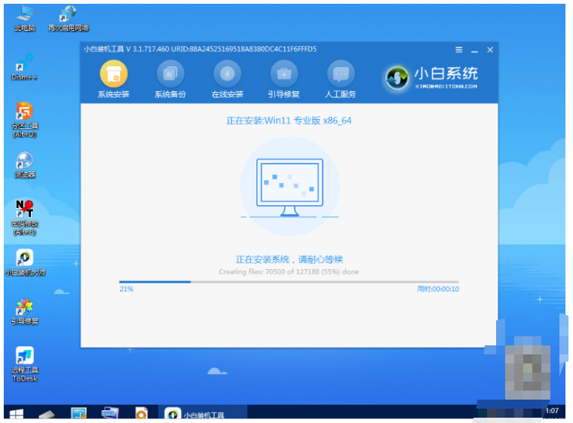Open the hamburger menu in title bar
Screen dimensions: 573x423
tap(459, 50)
